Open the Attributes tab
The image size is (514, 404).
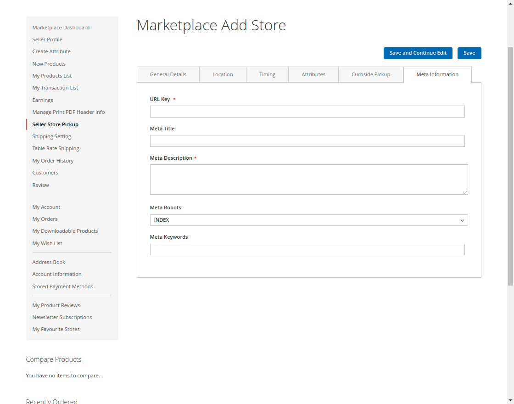point(313,74)
